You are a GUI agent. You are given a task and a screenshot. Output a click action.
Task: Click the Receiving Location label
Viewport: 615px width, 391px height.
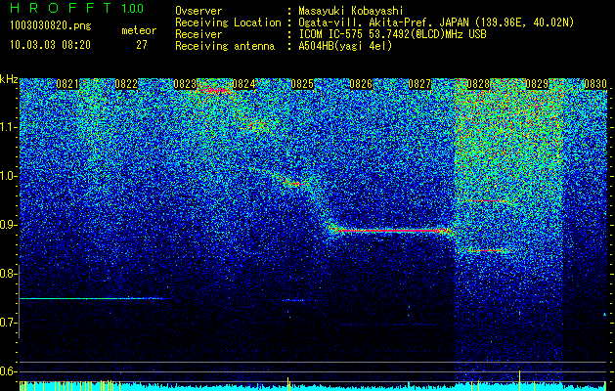(228, 22)
